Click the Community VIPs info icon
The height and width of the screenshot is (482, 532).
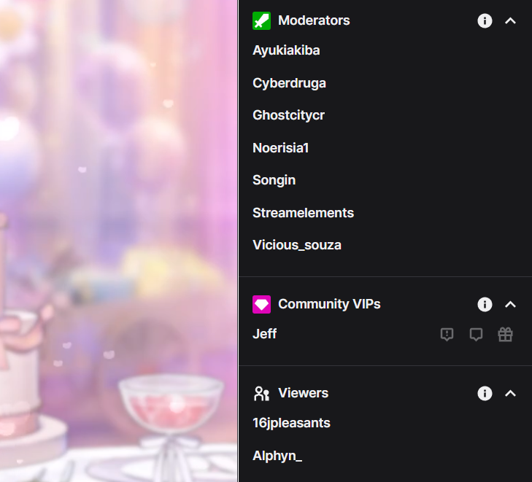point(485,304)
